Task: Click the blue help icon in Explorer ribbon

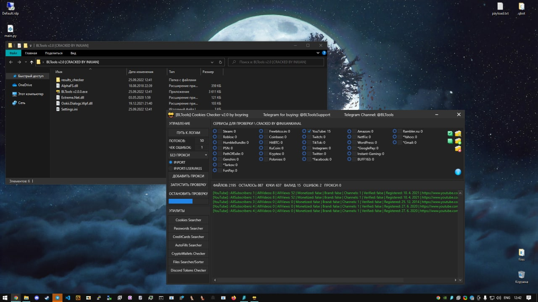Action: click(324, 53)
